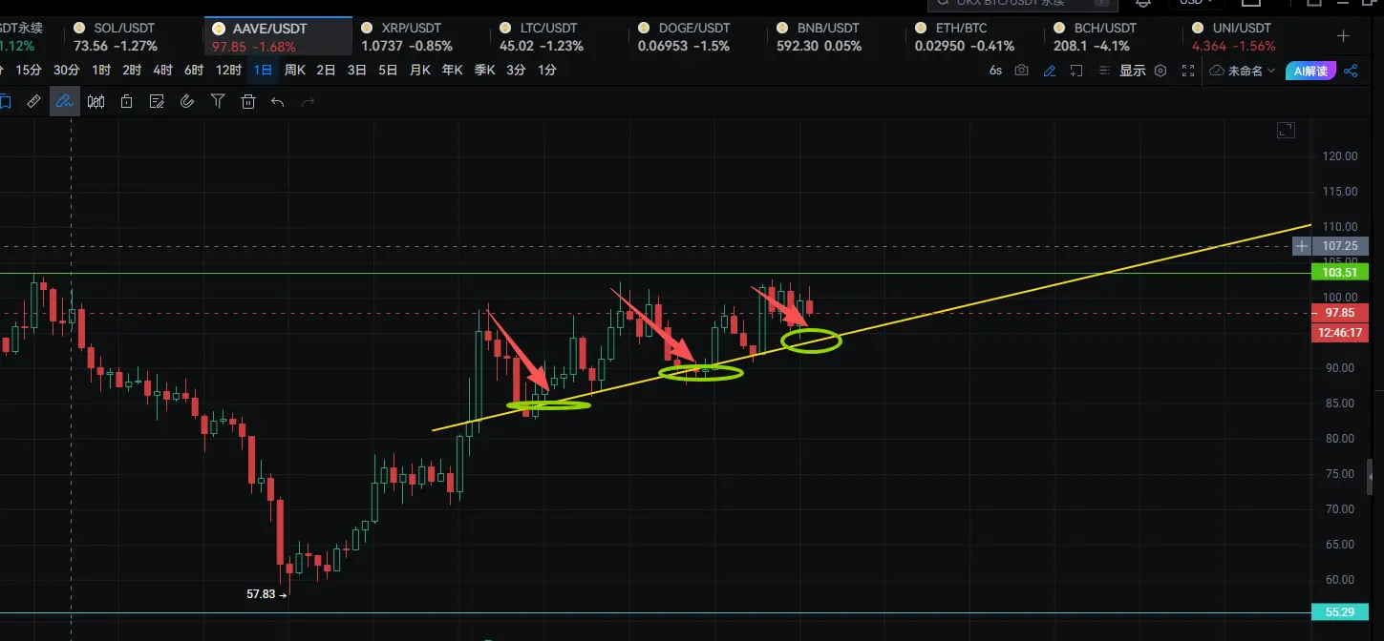Screen dimensions: 1384x641
Task: Click the 6s refresh interval label
Action: [995, 71]
